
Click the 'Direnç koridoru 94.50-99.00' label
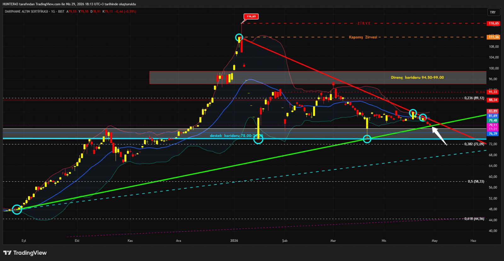point(417,77)
